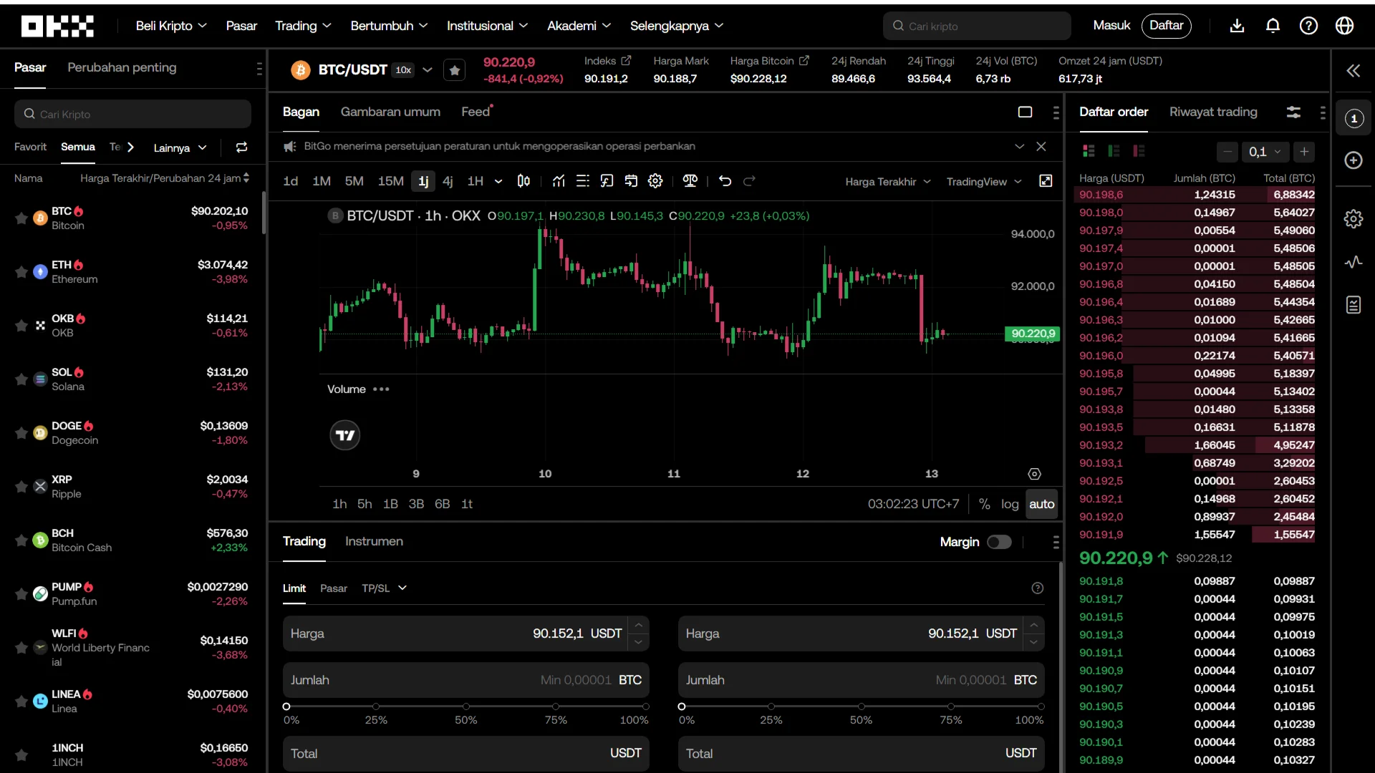Viewport: 1375px width, 773px height.
Task: Open the long/short ratio scale icon
Action: tap(690, 181)
